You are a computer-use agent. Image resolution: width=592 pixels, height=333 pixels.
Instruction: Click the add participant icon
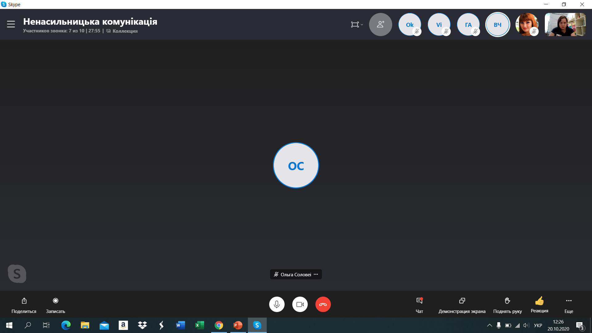[x=380, y=24]
